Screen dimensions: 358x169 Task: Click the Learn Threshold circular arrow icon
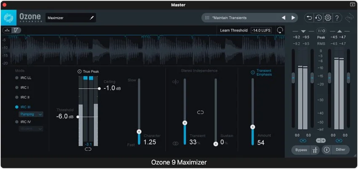point(280,30)
